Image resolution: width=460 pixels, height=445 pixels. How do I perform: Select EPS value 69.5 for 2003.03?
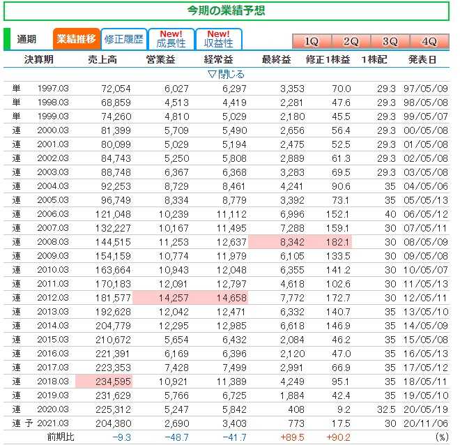(x=341, y=172)
